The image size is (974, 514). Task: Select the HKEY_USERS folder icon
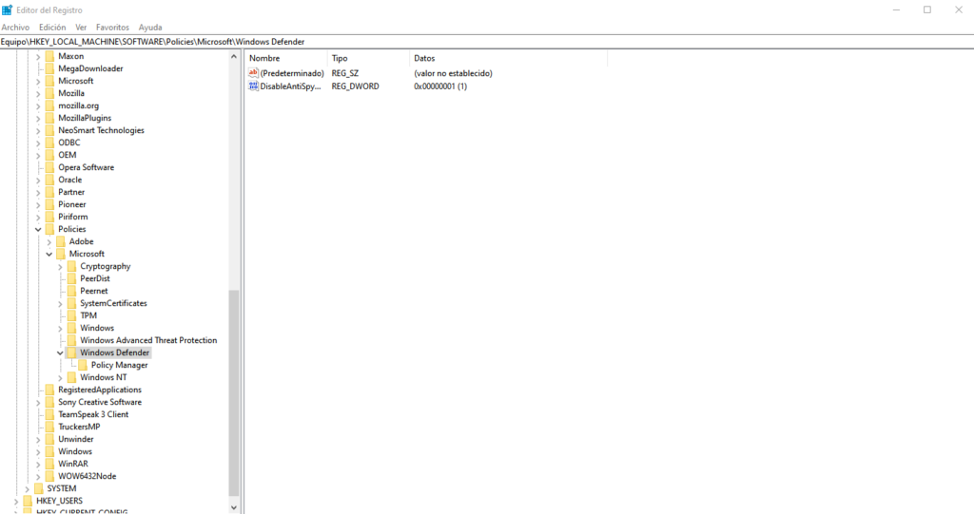tap(28, 501)
